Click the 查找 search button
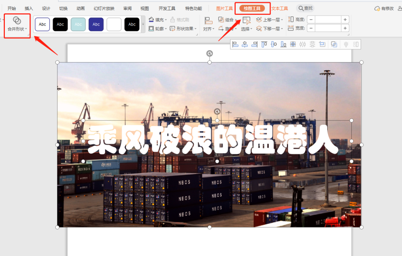The image size is (402, 256). (305, 8)
